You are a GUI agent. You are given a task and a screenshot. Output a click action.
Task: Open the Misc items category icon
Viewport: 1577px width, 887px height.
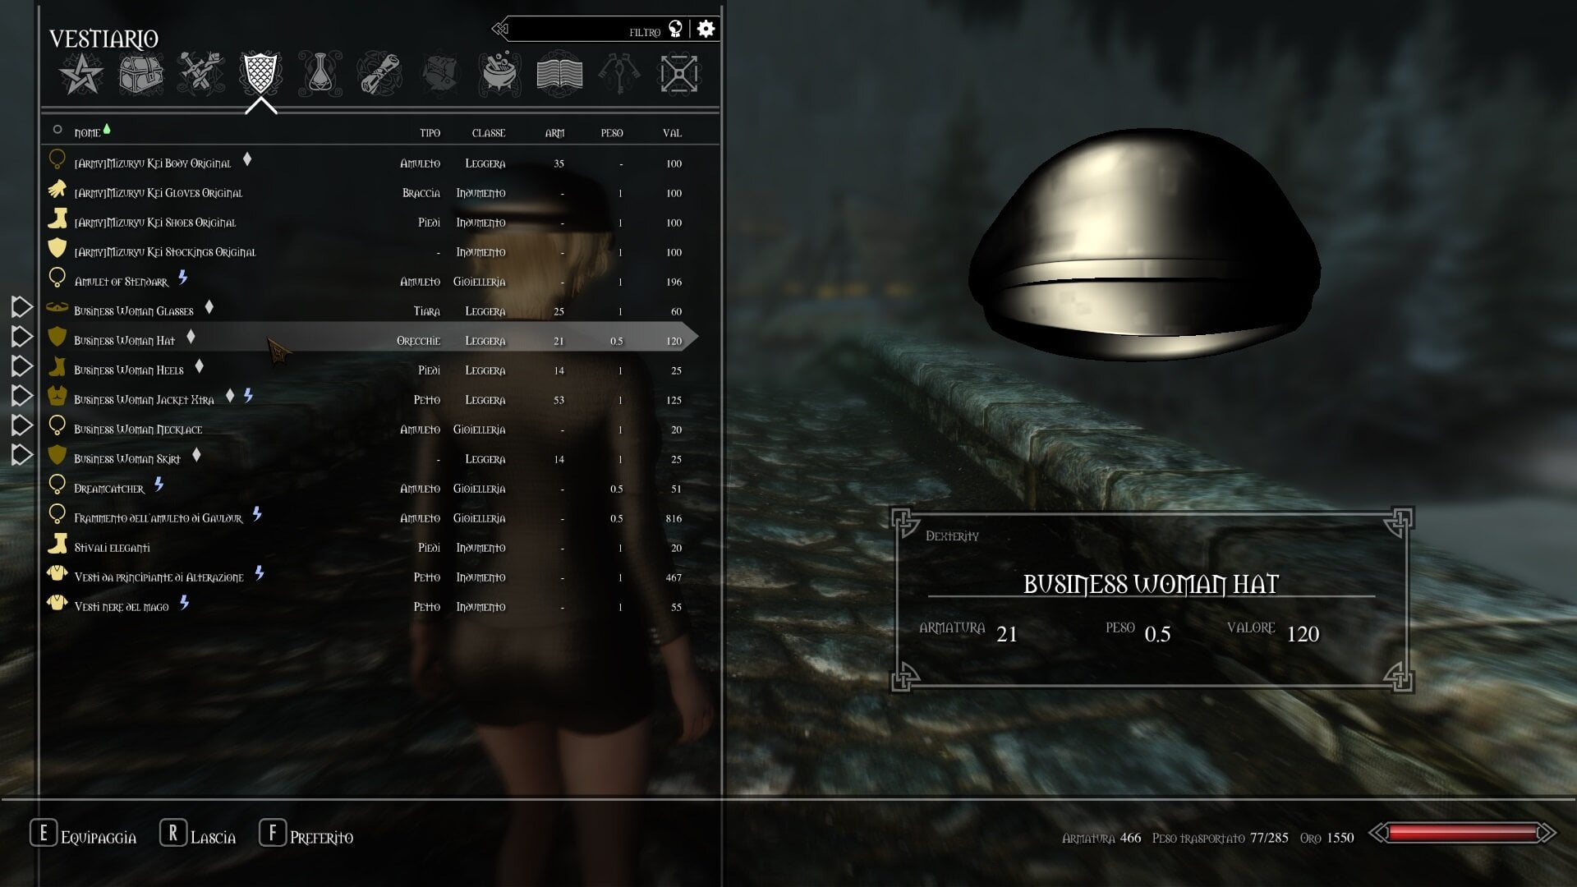tap(678, 74)
